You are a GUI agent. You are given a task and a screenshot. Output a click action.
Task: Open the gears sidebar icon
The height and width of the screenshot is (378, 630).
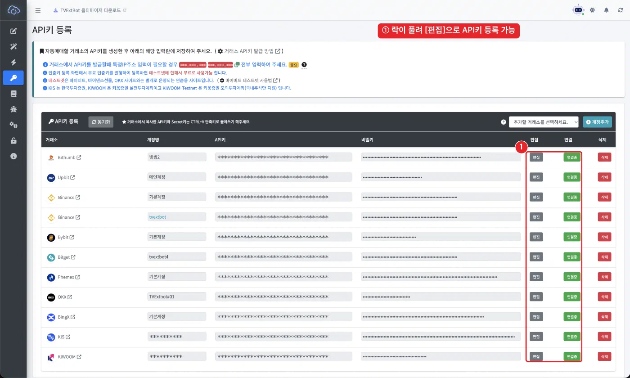(13, 125)
